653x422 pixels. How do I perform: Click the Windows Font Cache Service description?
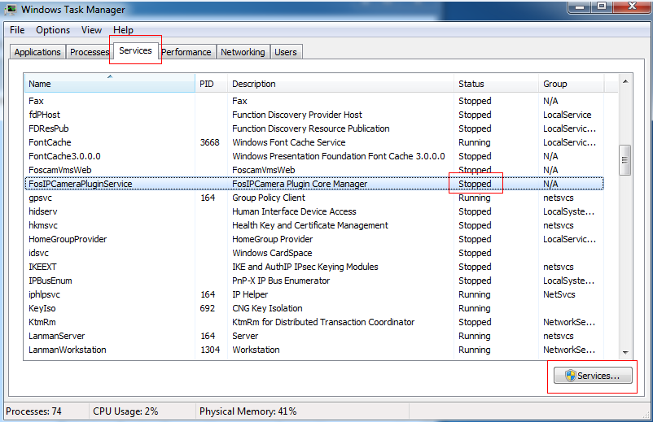coord(288,142)
